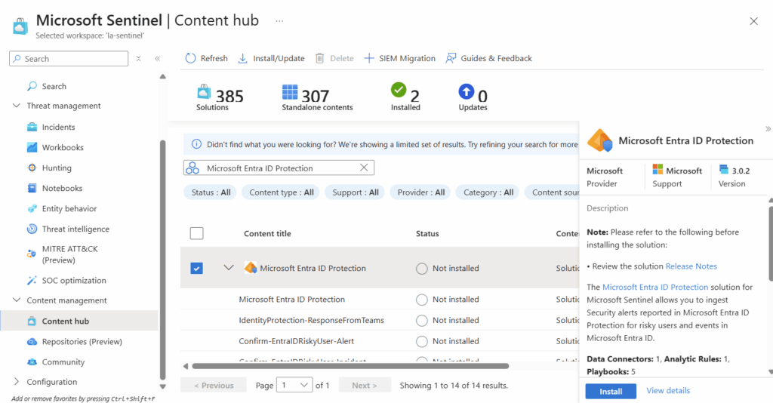This screenshot has height=403, width=773.
Task: Open the Entity behavior icon
Action: [32, 208]
